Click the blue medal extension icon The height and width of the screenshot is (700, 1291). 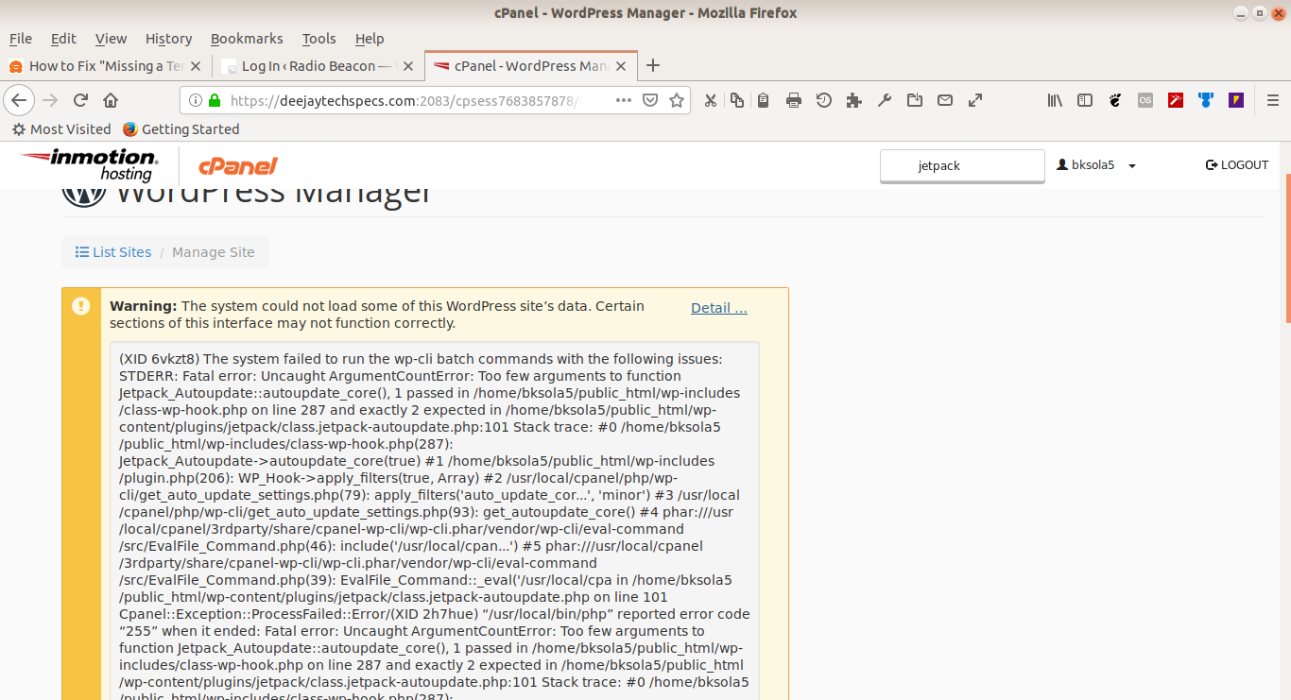click(1206, 100)
